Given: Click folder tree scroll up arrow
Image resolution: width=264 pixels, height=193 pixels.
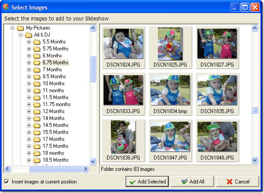Looking at the screenshot, I should tap(93, 28).
